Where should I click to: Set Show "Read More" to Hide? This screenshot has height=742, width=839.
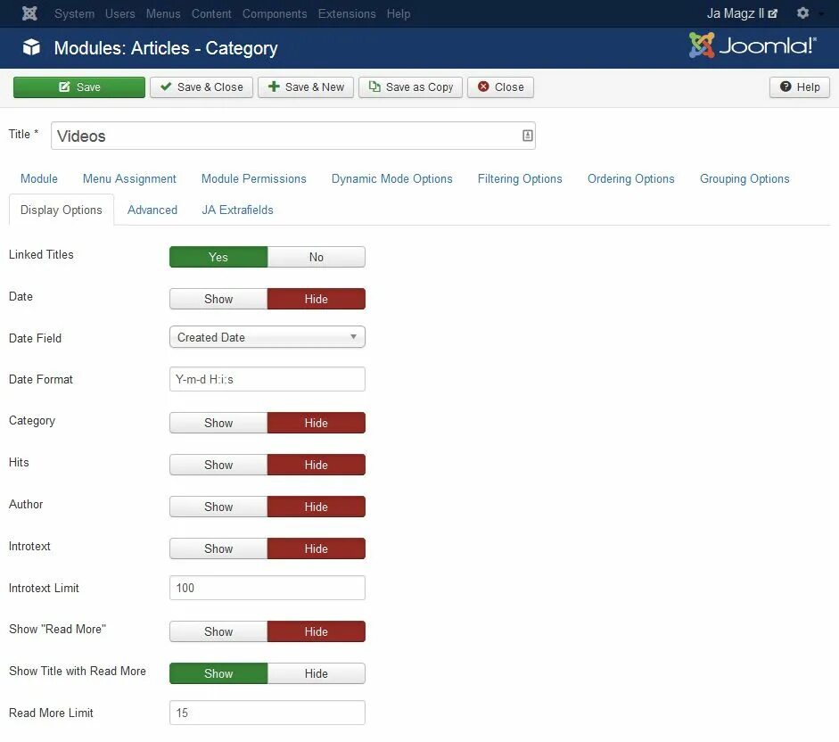[x=317, y=631]
